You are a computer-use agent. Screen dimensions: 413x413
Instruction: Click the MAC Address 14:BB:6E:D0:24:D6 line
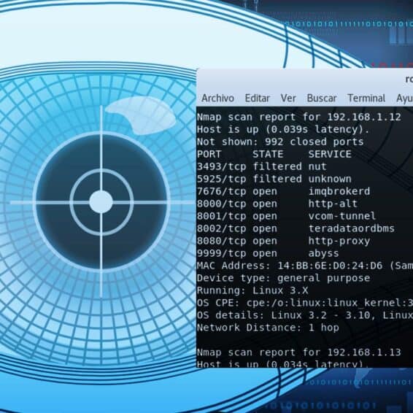pos(305,266)
